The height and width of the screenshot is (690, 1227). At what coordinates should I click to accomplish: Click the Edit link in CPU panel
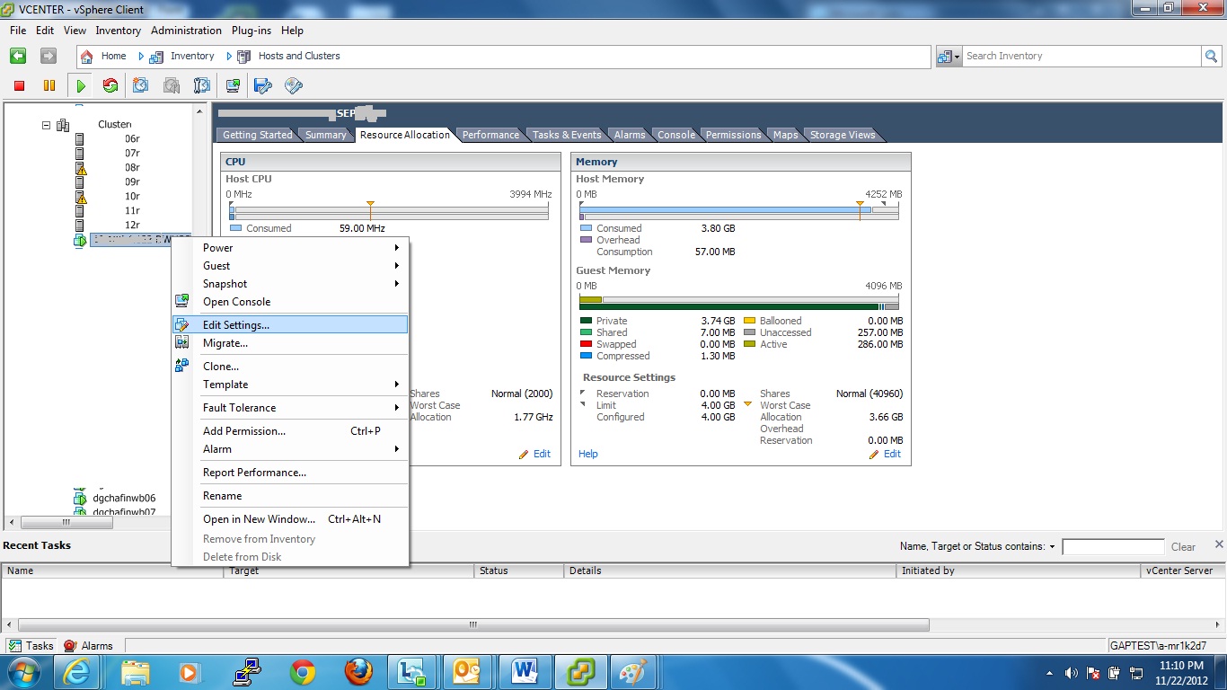coord(542,454)
